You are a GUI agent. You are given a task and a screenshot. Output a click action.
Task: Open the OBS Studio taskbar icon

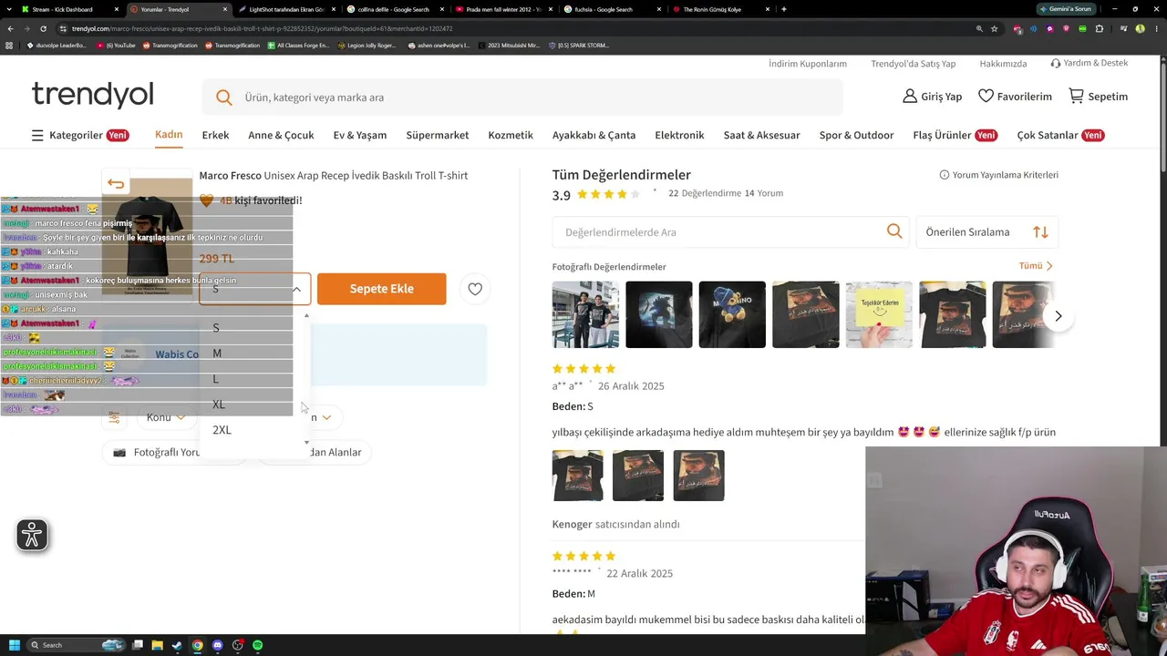pyautogui.click(x=237, y=645)
